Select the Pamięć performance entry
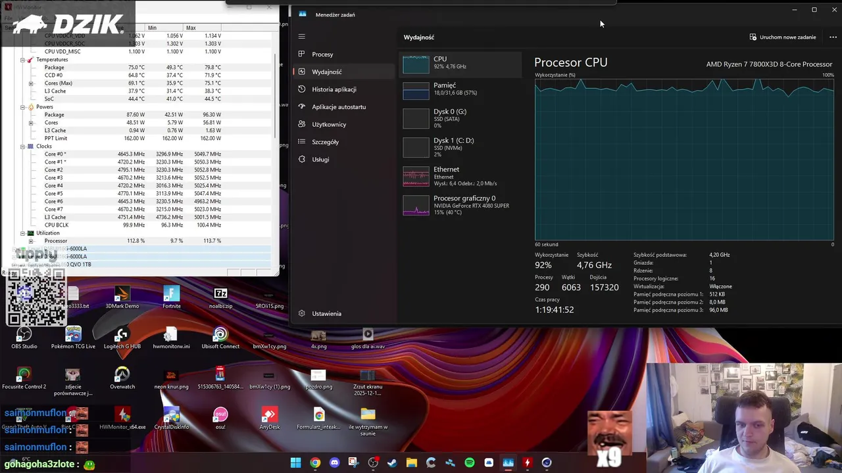The width and height of the screenshot is (842, 473). point(462,89)
